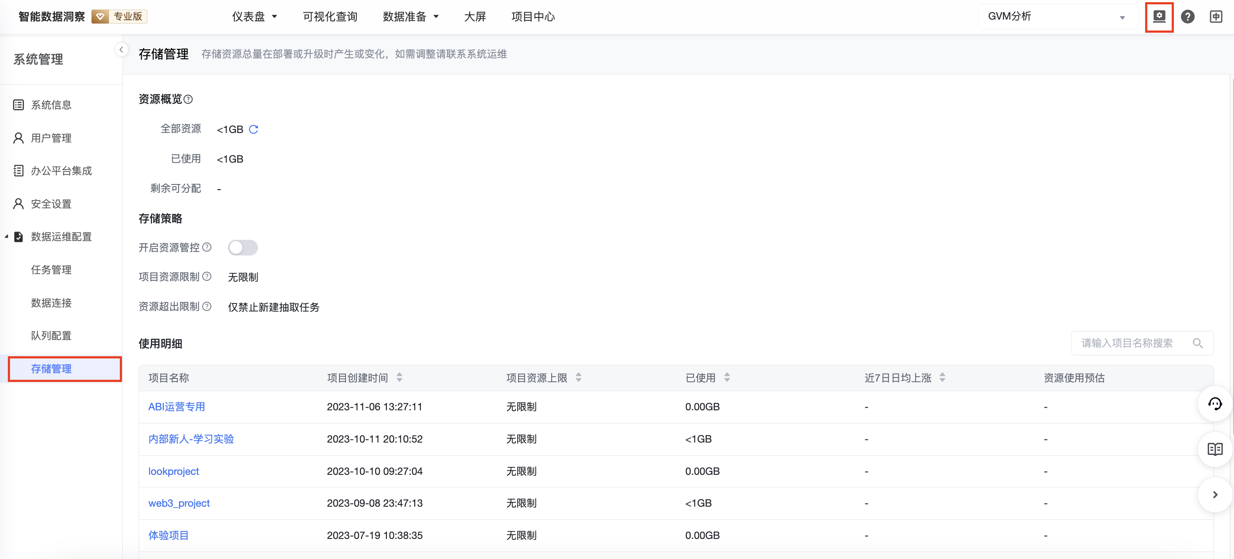Click the security settings sidebar icon

click(18, 204)
